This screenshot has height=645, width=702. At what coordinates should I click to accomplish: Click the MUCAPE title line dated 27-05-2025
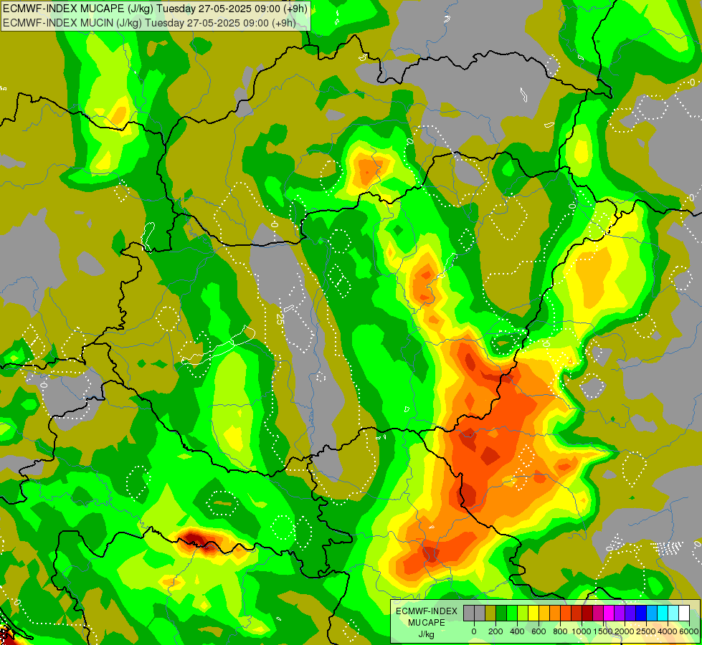click(155, 9)
